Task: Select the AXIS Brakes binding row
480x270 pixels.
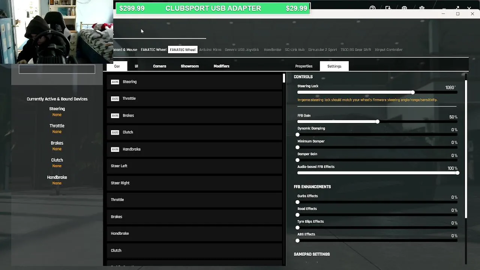Action: pos(194,115)
